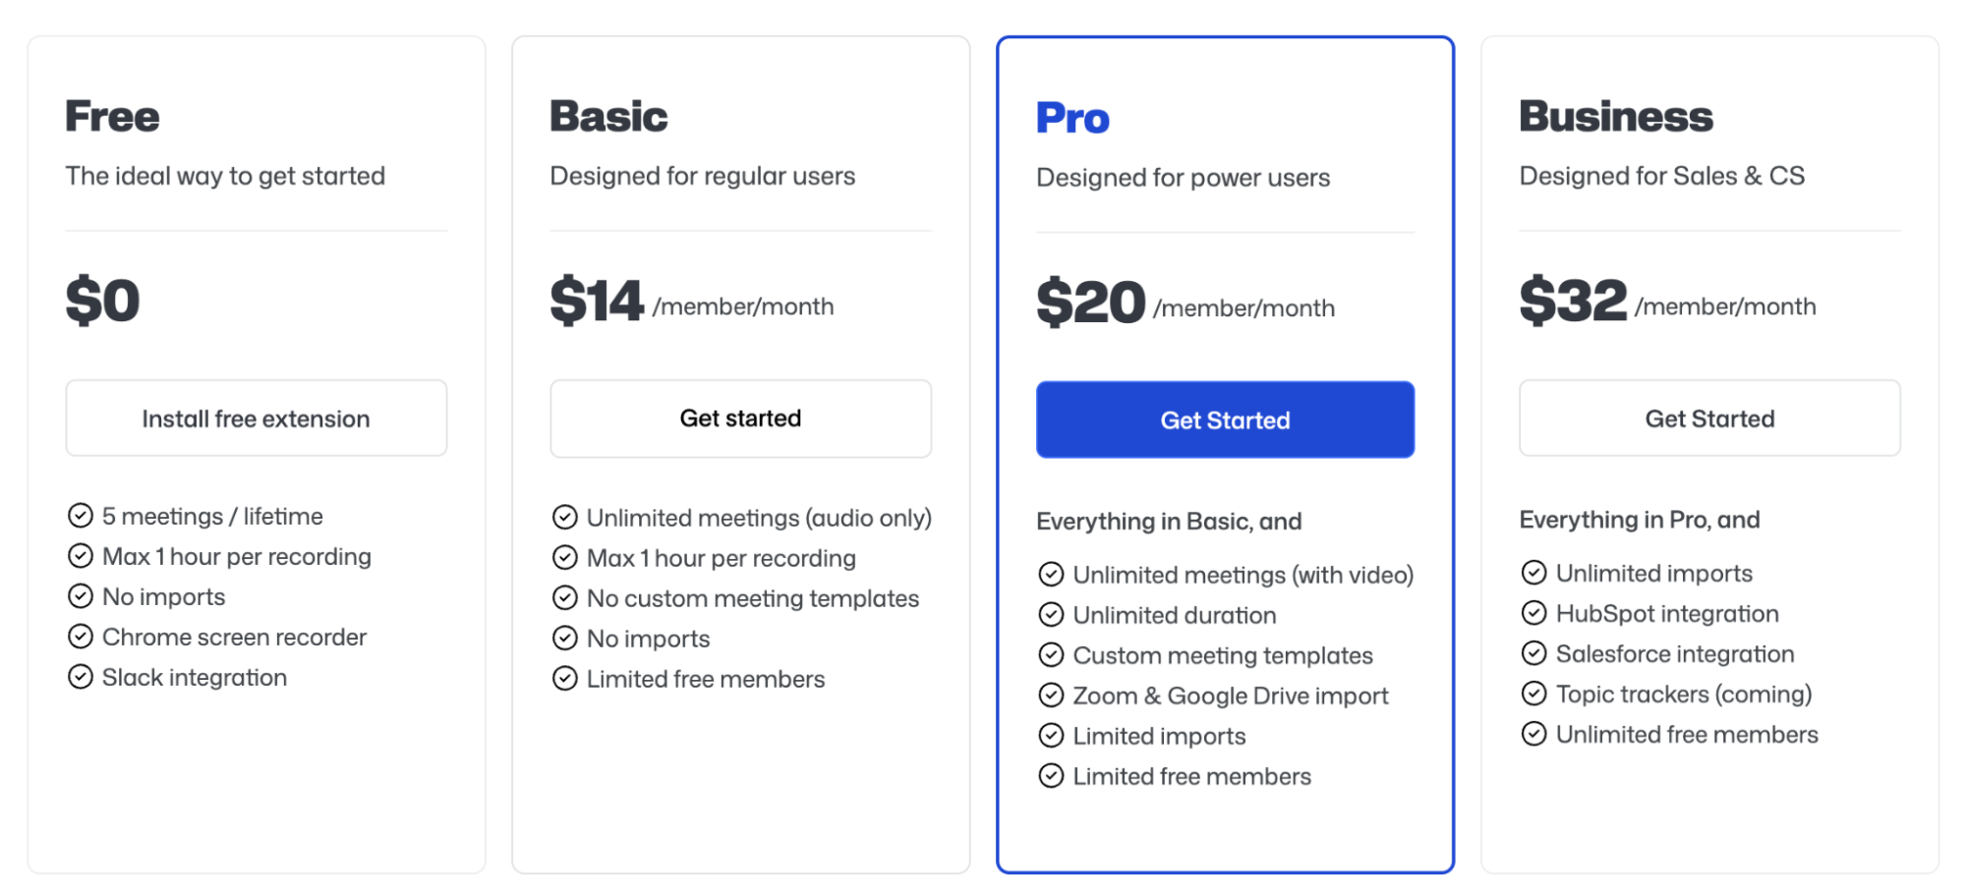Click the checkmark next to Unlimited free members

click(1533, 734)
